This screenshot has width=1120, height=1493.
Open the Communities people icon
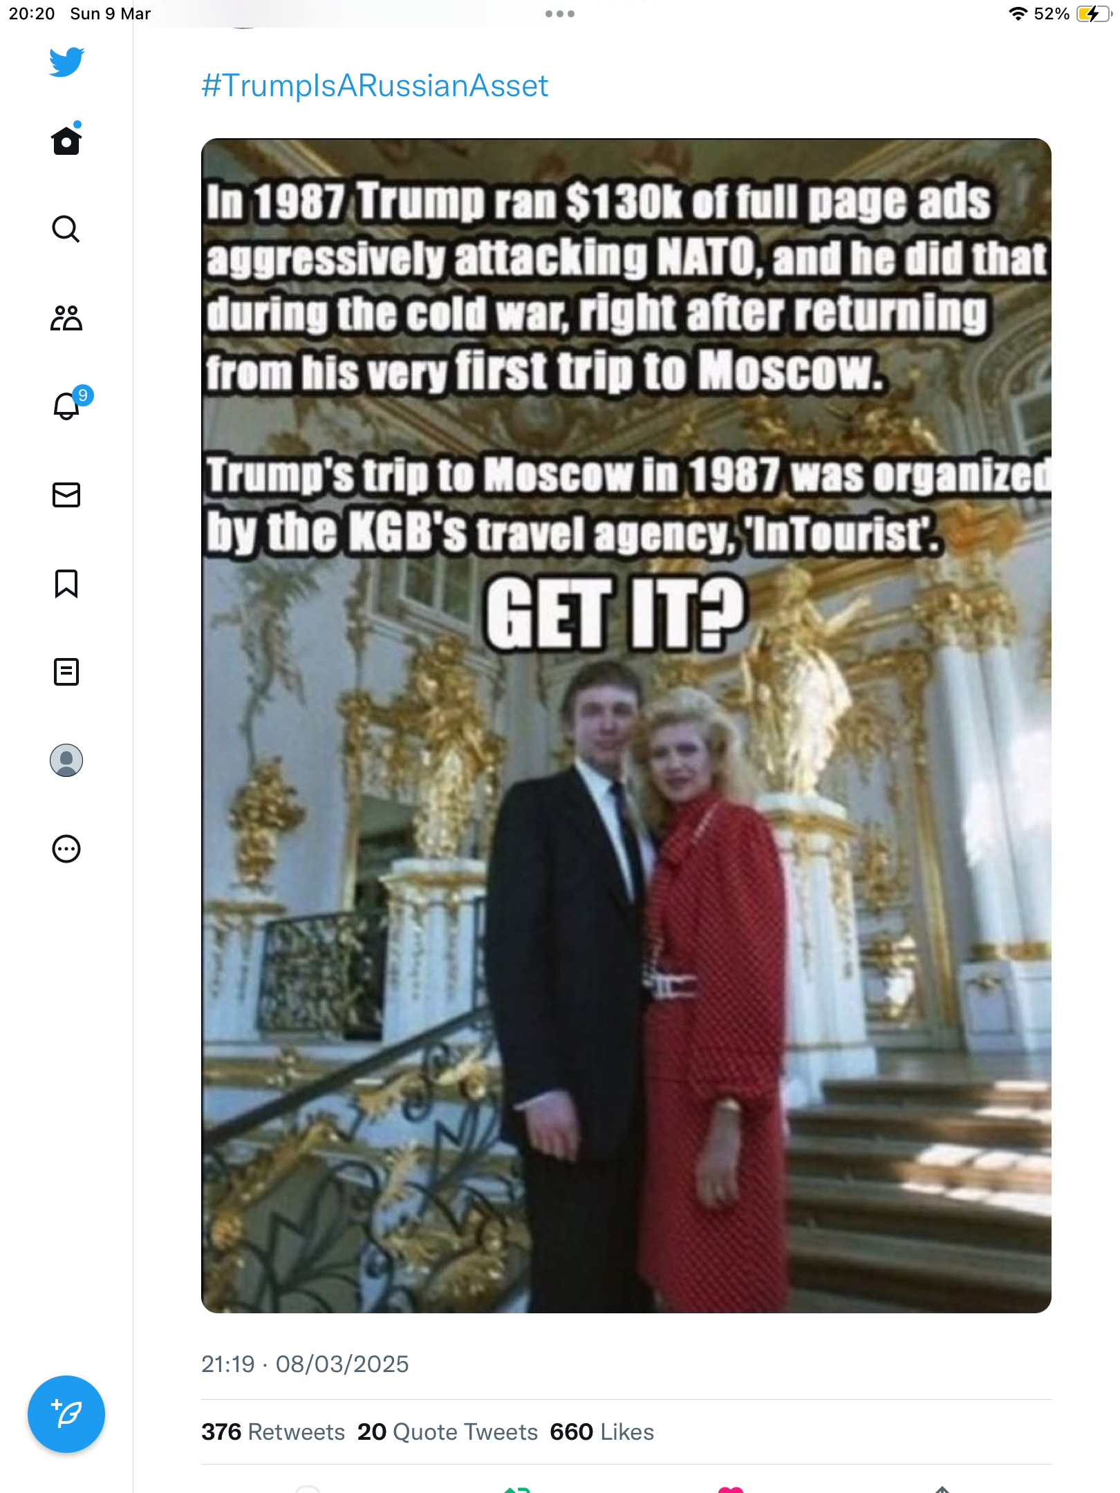[x=66, y=318]
